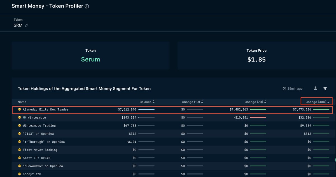The width and height of the screenshot is (336, 177).
Task: Click the emoji icon beside Smart LP: 0x145
Action: point(20,158)
